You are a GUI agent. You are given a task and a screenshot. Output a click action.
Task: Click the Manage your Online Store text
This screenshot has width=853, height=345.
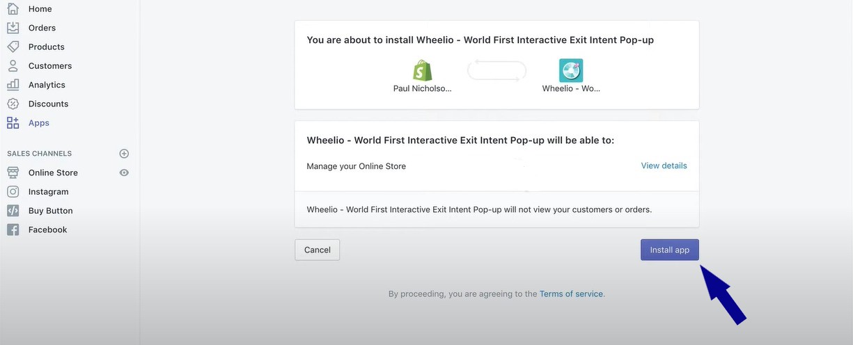[x=356, y=166]
